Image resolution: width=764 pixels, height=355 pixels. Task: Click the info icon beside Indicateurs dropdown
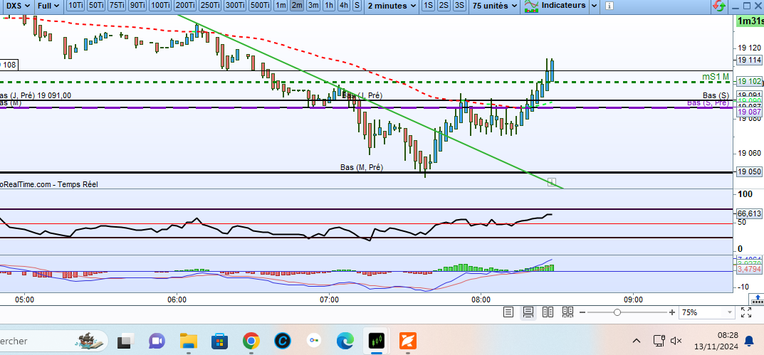coord(609,6)
